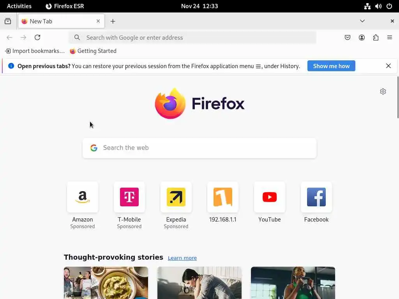399x299 pixels.
Task: Click the Sponsored label under Expedia
Action: (x=176, y=226)
